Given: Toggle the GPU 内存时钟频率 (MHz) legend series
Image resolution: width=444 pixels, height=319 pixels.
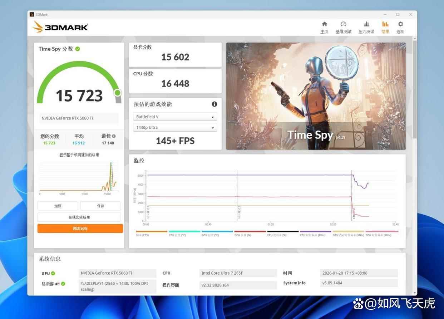Looking at the screenshot, I should [349, 233].
